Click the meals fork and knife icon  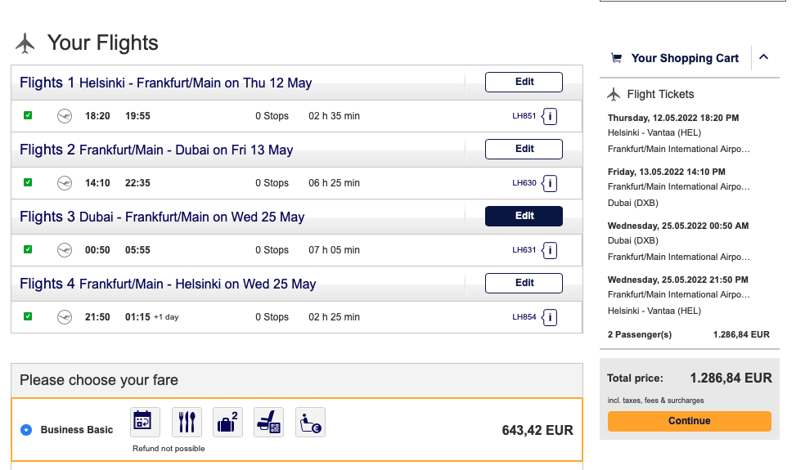(x=187, y=422)
